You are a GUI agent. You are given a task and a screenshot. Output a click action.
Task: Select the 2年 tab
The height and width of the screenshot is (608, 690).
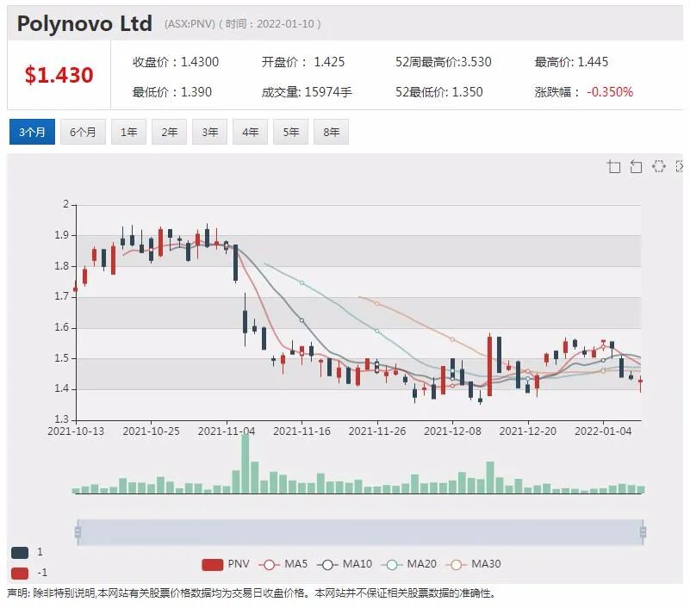pyautogui.click(x=169, y=132)
